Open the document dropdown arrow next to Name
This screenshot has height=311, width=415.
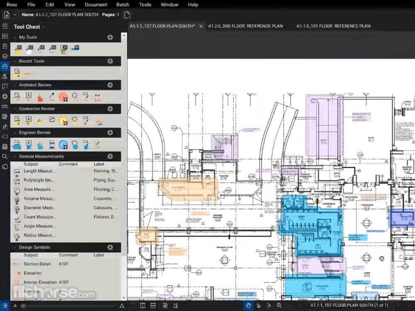tap(15, 15)
